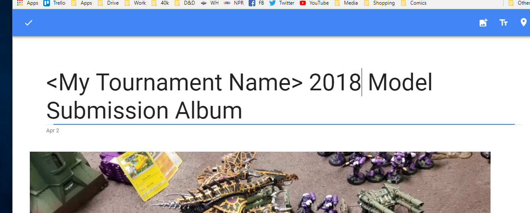This screenshot has width=530, height=213.
Task: Open the Trello bookmark
Action: 54,3
